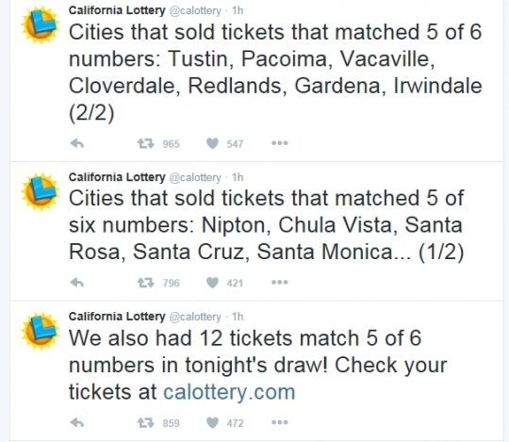This screenshot has width=509, height=442.
Task: Open the 1h timestamp of the top tweet
Action: click(x=238, y=10)
